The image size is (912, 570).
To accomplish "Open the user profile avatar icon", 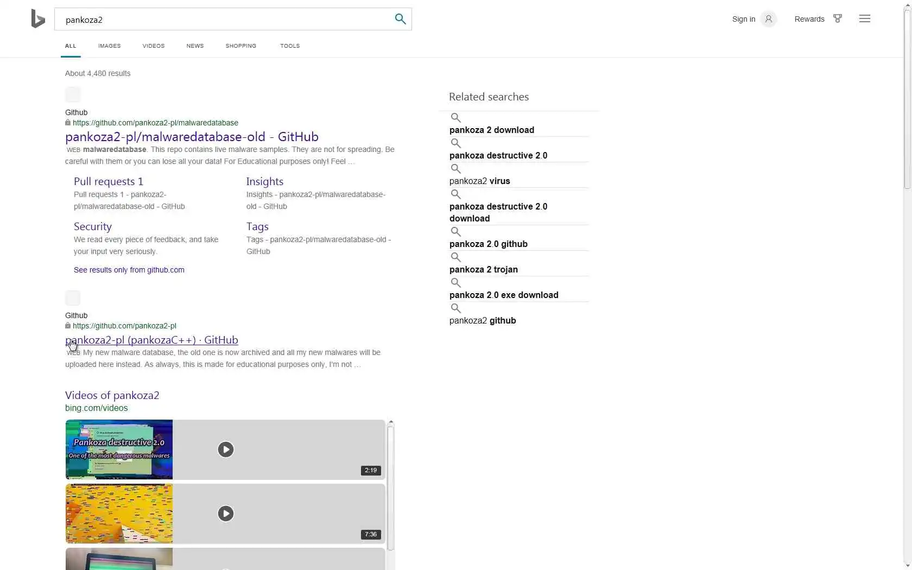I will [768, 19].
